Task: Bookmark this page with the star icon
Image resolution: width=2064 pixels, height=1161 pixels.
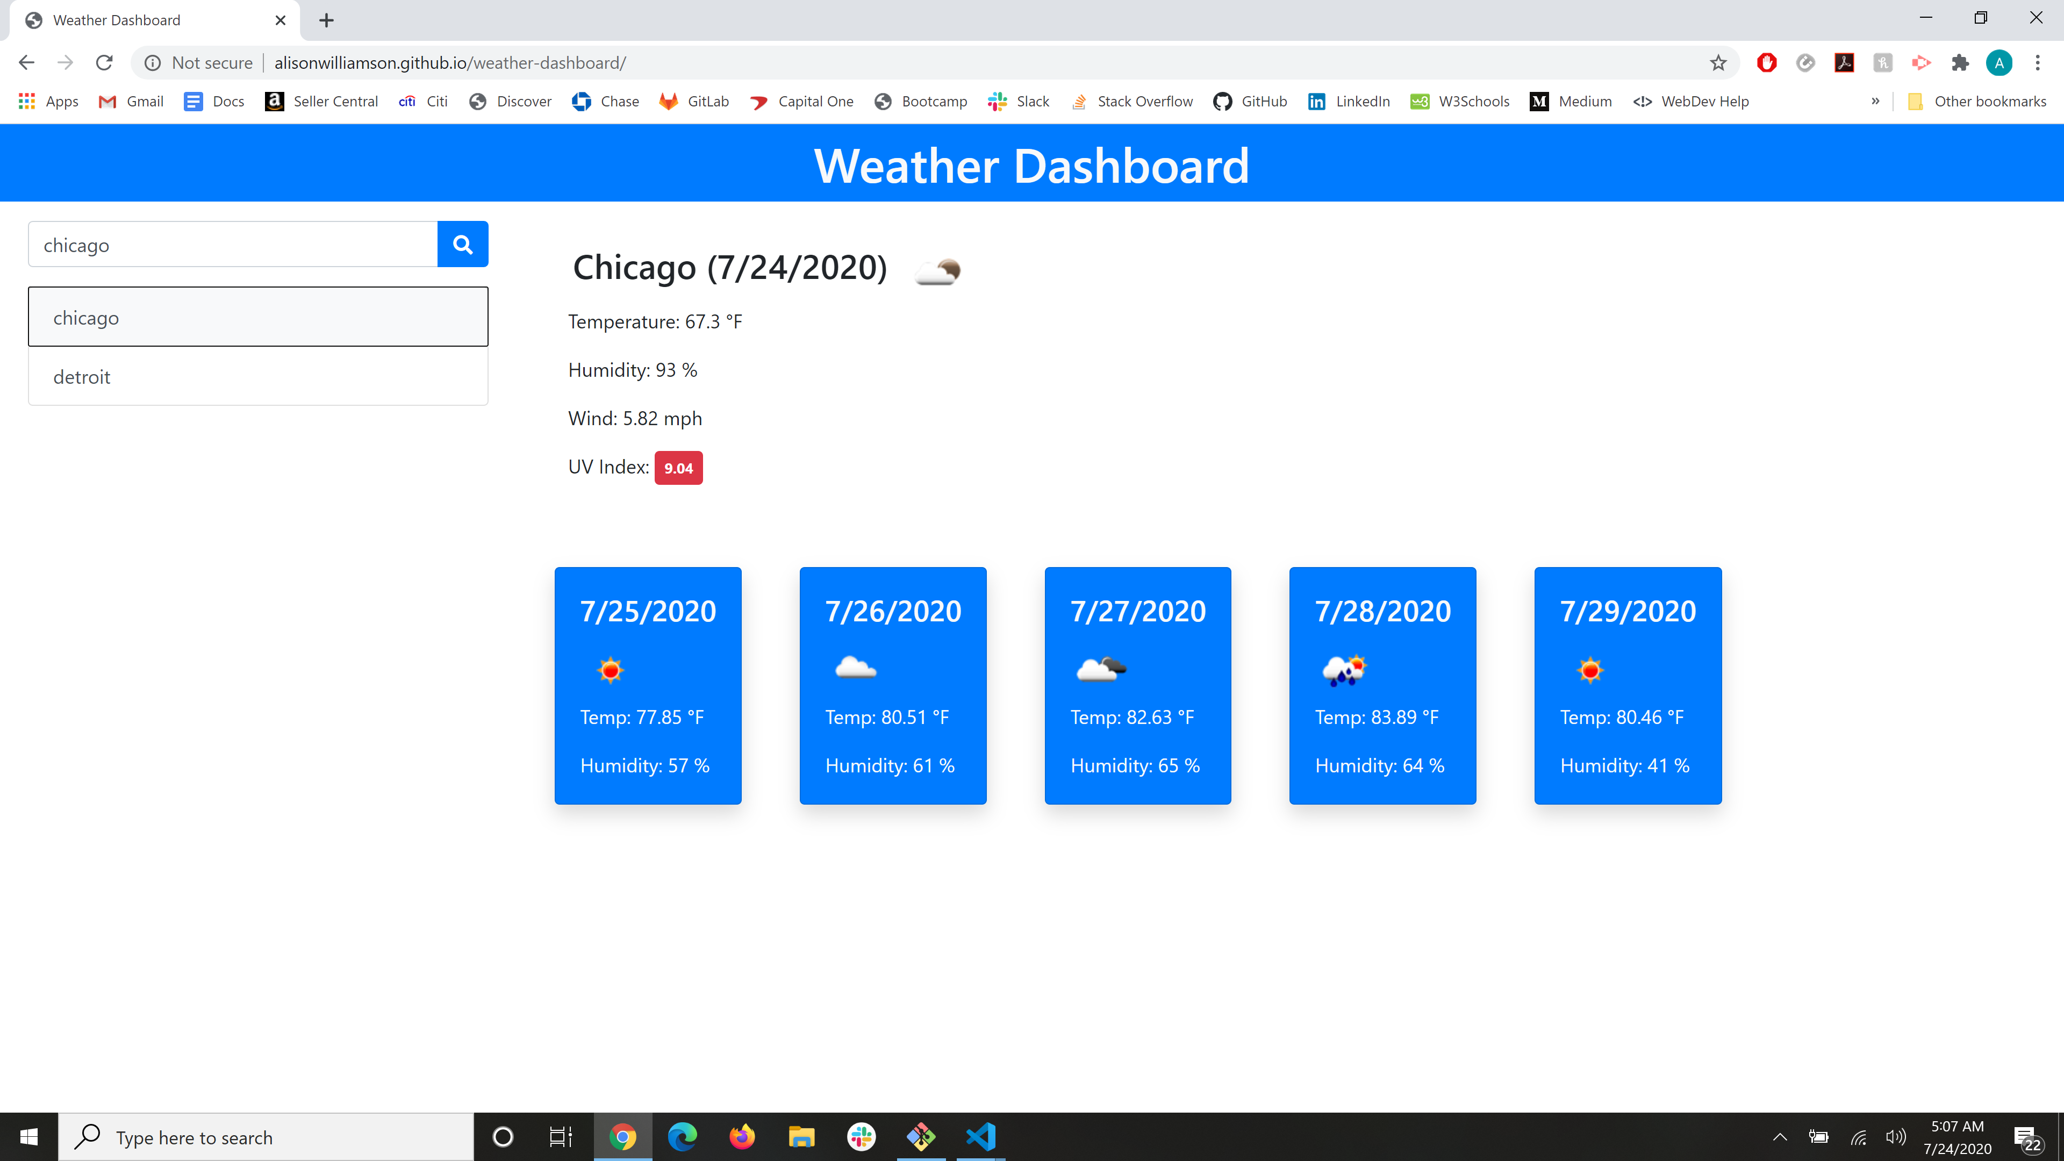Action: (1718, 62)
